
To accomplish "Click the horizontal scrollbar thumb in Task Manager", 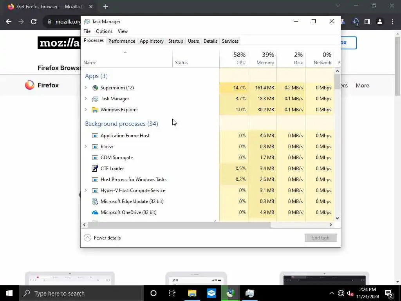I will pyautogui.click(x=179, y=225).
